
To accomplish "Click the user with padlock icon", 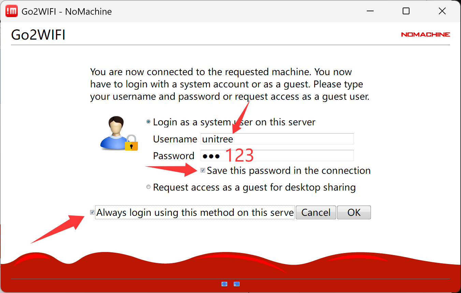I will pyautogui.click(x=119, y=134).
